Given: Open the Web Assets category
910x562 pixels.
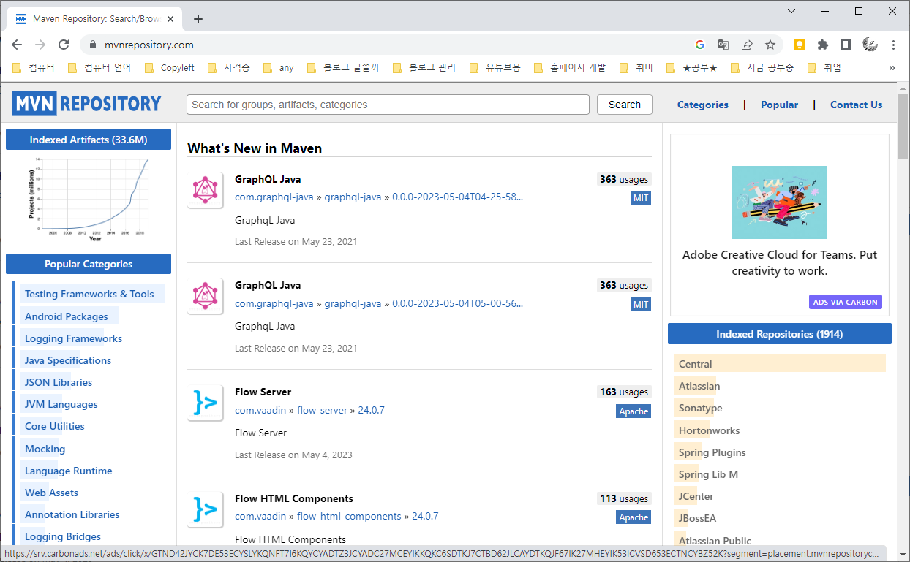Looking at the screenshot, I should (x=51, y=493).
